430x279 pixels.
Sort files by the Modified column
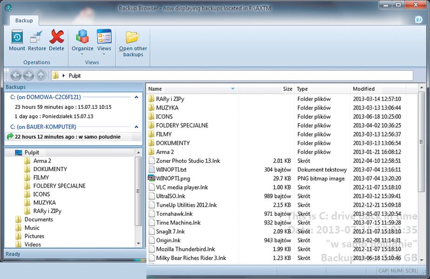(364, 89)
